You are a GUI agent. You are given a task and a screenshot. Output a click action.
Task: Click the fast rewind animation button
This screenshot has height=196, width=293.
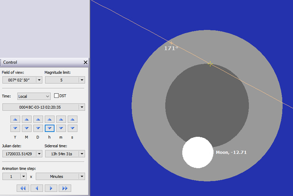tap(23, 188)
